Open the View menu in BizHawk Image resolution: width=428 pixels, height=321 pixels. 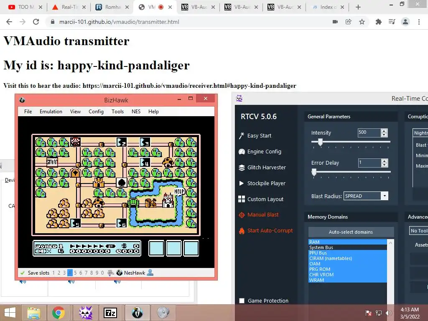click(75, 111)
